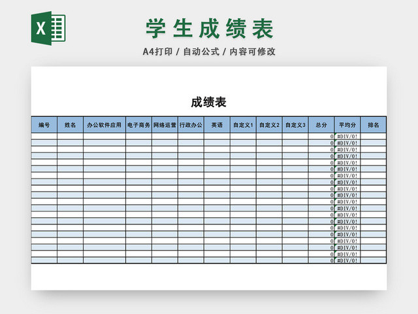Select the 英语 column header

217,125
